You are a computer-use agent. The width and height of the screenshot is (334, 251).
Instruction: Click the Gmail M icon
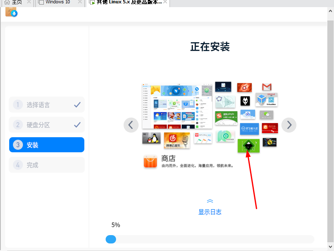(x=267, y=87)
